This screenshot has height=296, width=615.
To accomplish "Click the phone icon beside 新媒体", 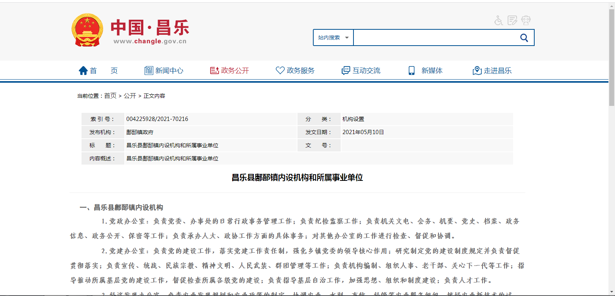I will 411,71.
